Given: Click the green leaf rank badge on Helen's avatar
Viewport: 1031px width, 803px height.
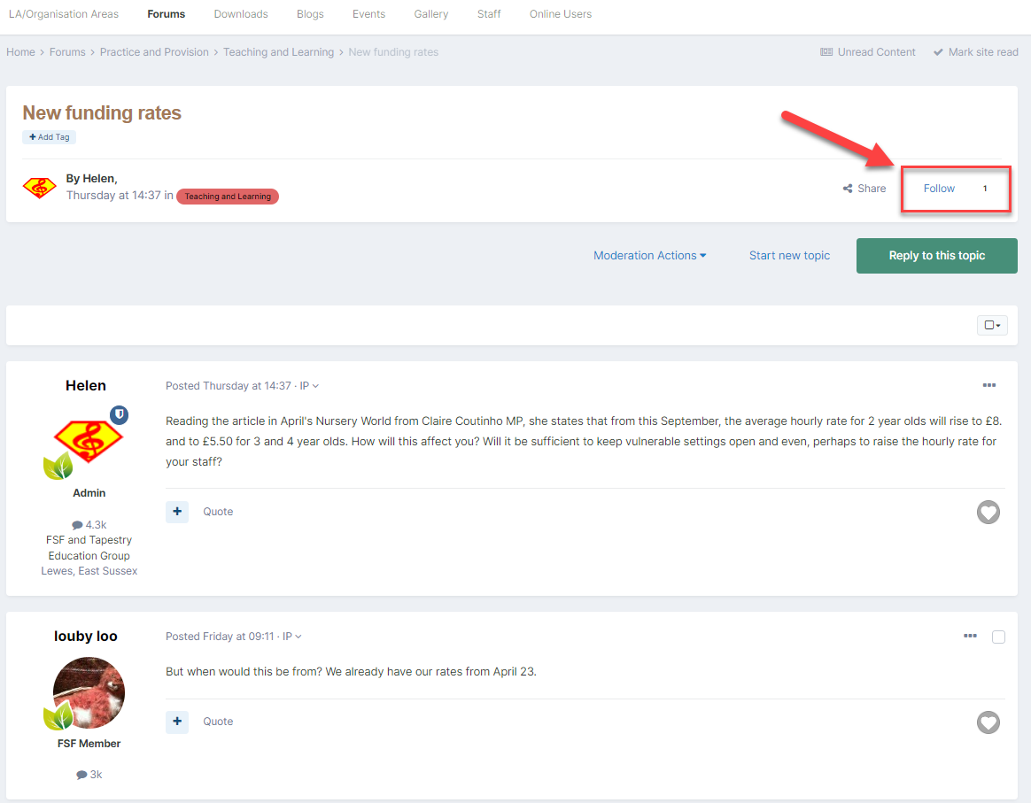Looking at the screenshot, I should [x=58, y=465].
